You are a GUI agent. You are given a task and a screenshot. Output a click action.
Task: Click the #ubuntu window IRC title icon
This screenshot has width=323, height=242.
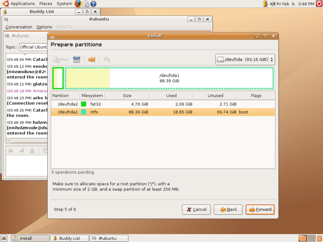[6, 19]
